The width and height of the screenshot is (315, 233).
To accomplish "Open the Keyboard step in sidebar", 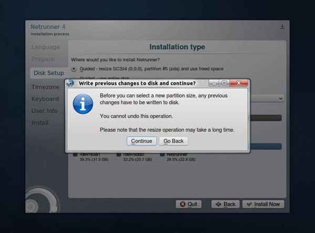I will point(45,99).
